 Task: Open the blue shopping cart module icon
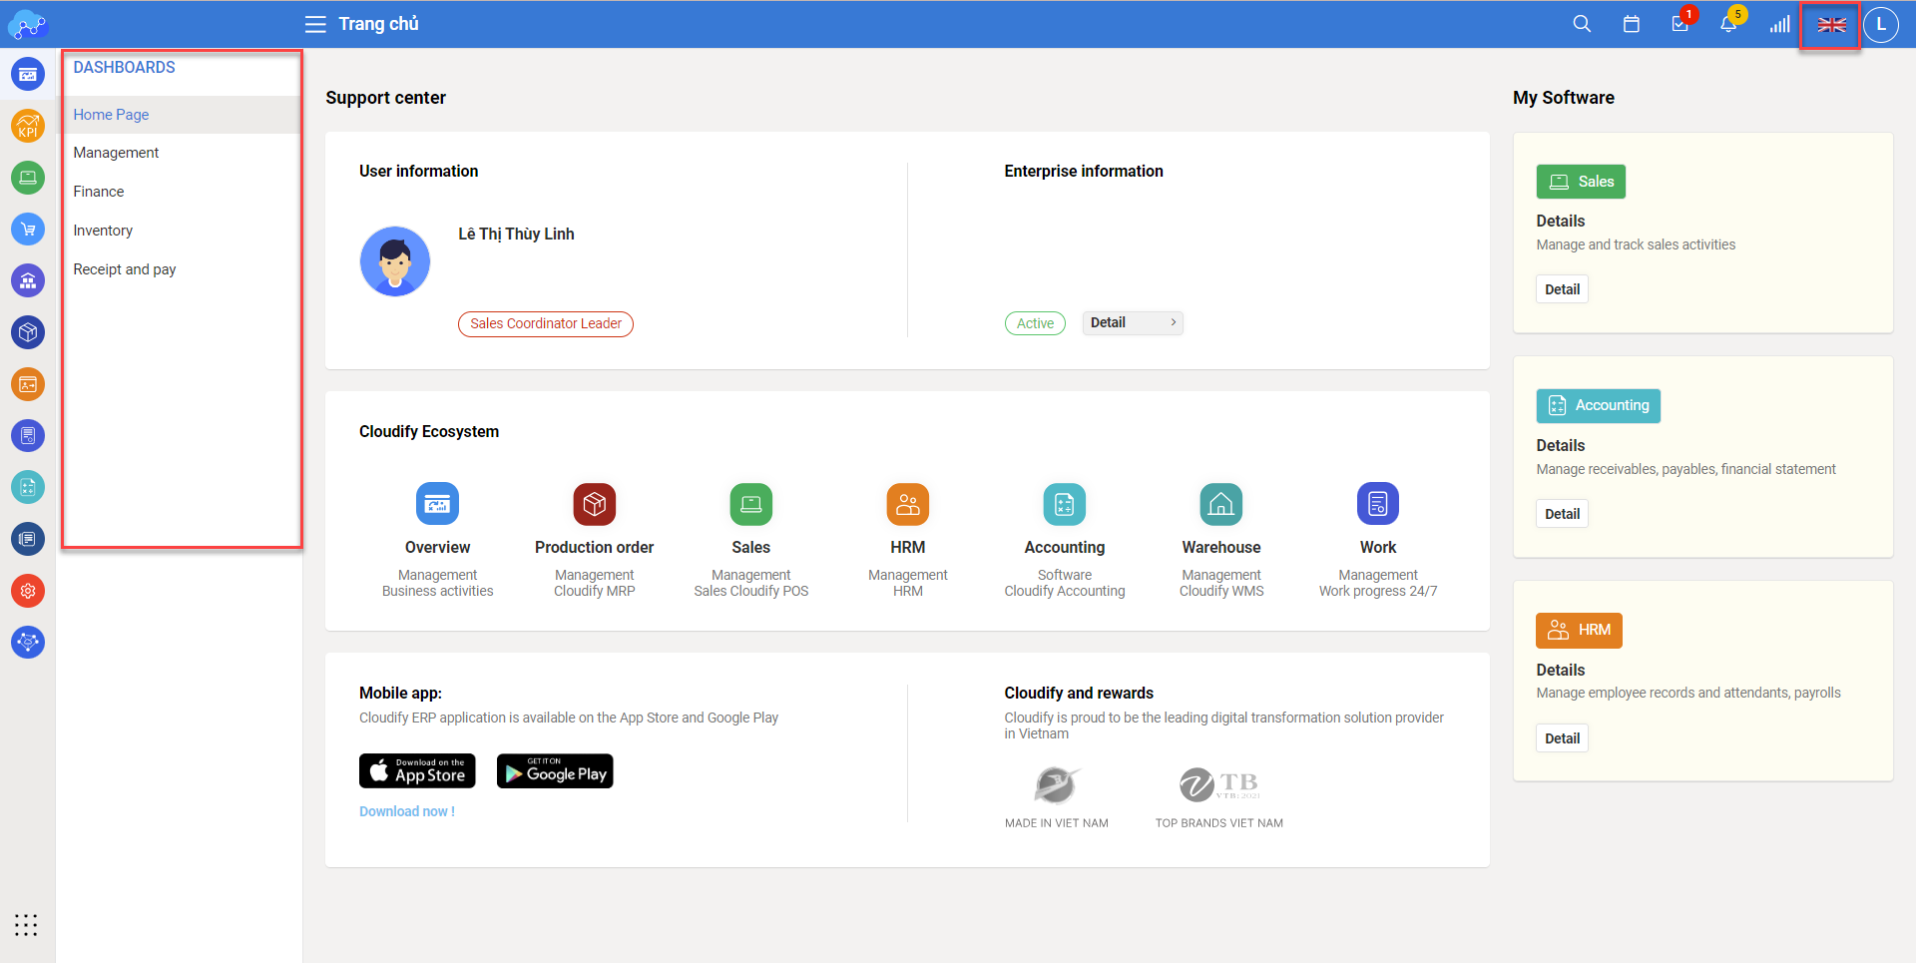pyautogui.click(x=28, y=229)
